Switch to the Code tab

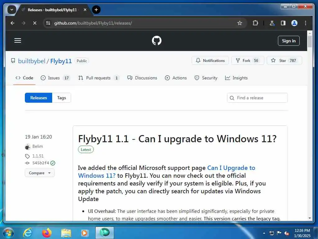click(24, 78)
